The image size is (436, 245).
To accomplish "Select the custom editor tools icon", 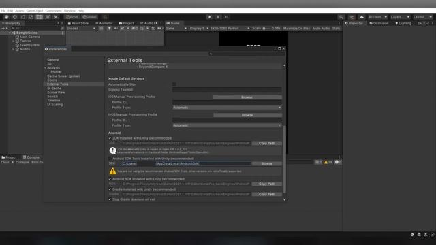I will coord(56,17).
